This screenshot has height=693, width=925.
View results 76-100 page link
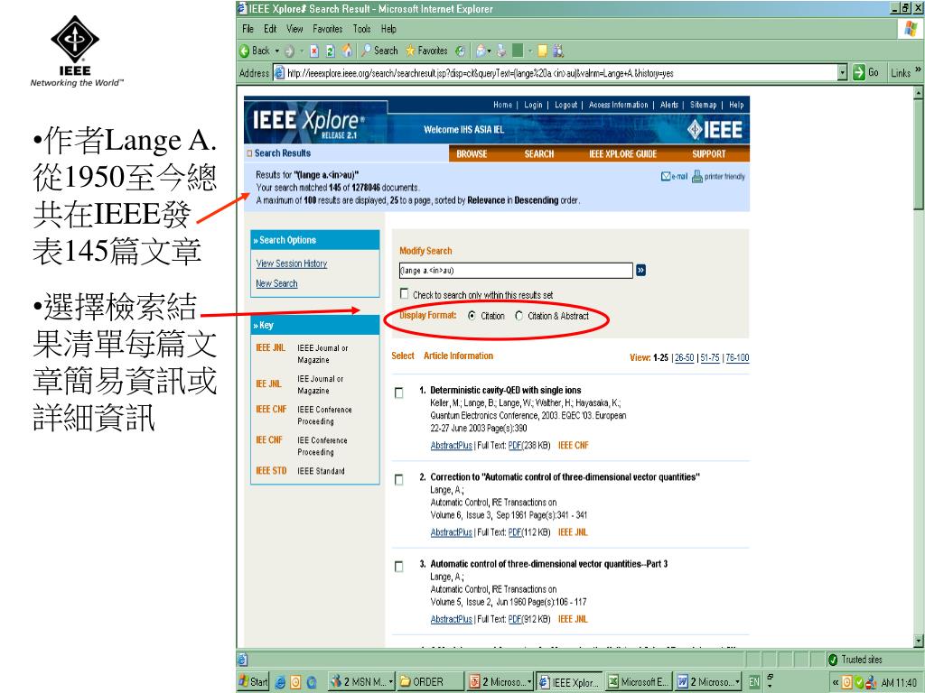(737, 357)
